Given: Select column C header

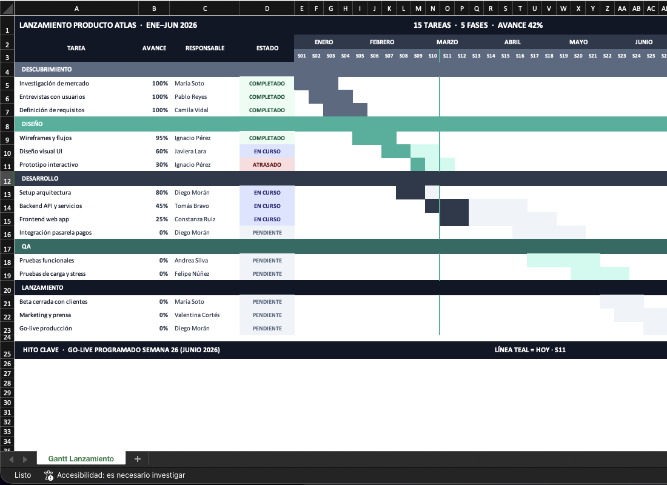Looking at the screenshot, I should (x=204, y=8).
